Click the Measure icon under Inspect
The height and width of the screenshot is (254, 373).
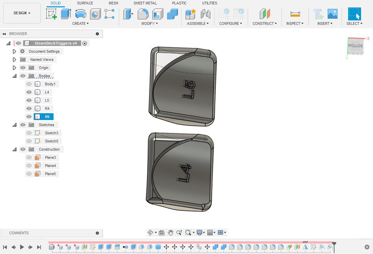[295, 14]
